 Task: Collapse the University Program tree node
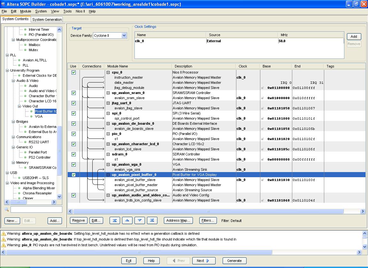coord(7,70)
